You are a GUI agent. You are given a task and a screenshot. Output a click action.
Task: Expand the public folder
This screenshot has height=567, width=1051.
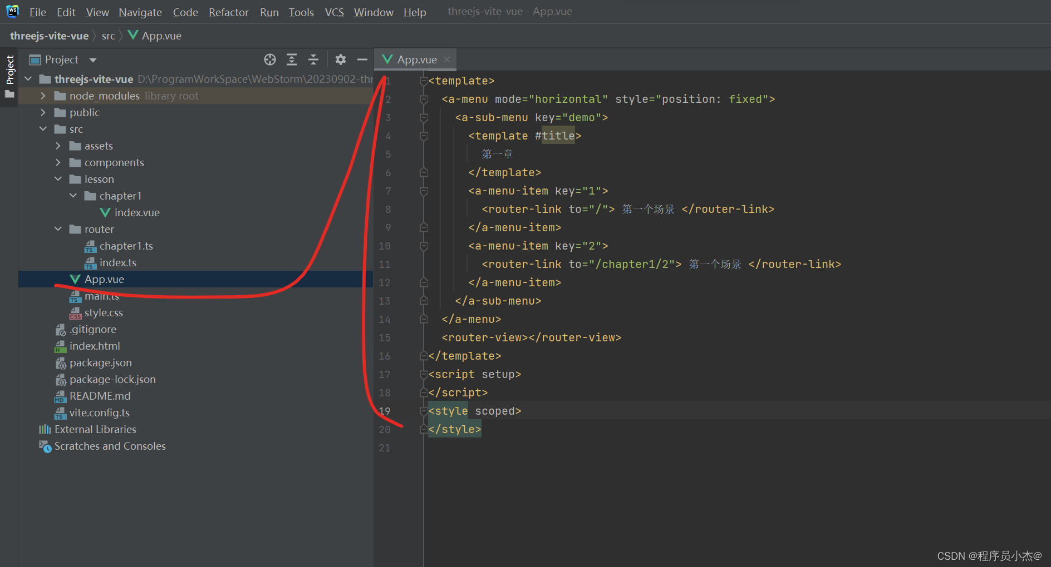[43, 112]
